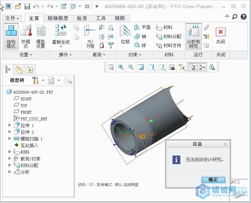Open the quick access toolbar customize arrow
The height and width of the screenshot is (203, 251).
point(97,6)
